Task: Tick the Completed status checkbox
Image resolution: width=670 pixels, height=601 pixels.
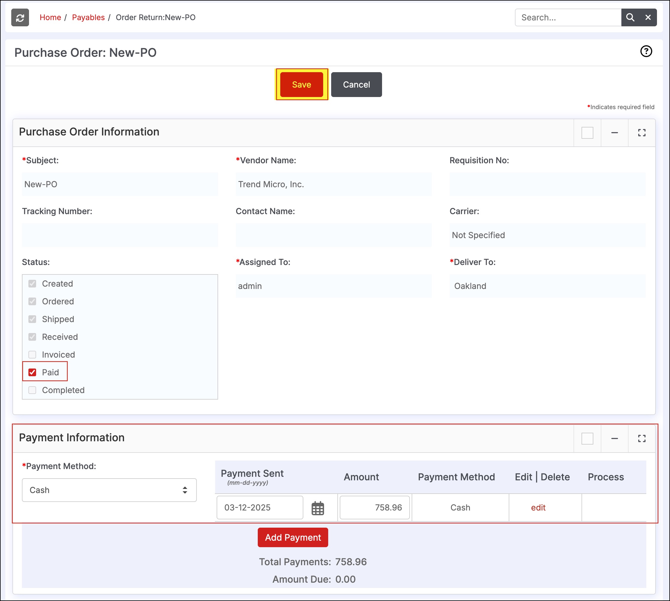Action: 32,390
